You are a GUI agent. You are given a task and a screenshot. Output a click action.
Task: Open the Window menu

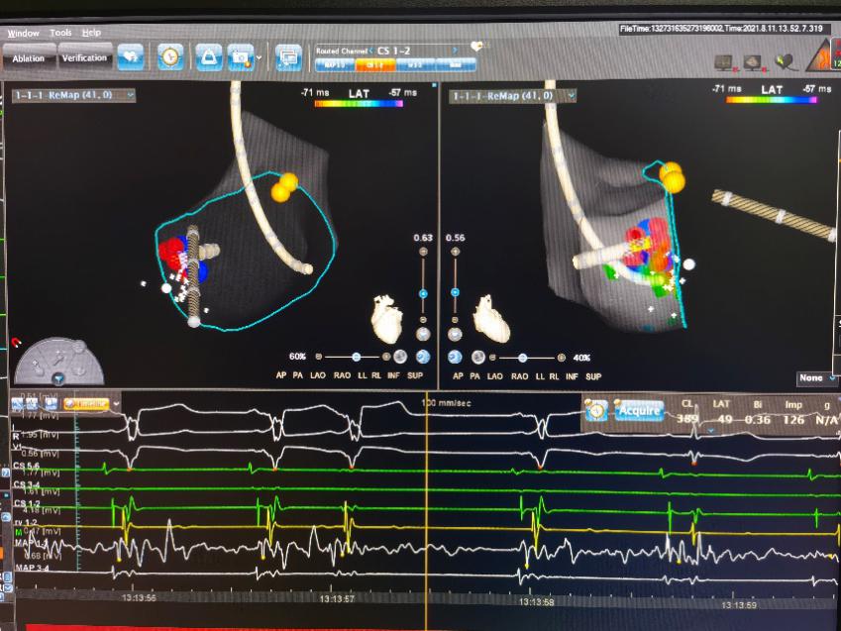pos(24,33)
